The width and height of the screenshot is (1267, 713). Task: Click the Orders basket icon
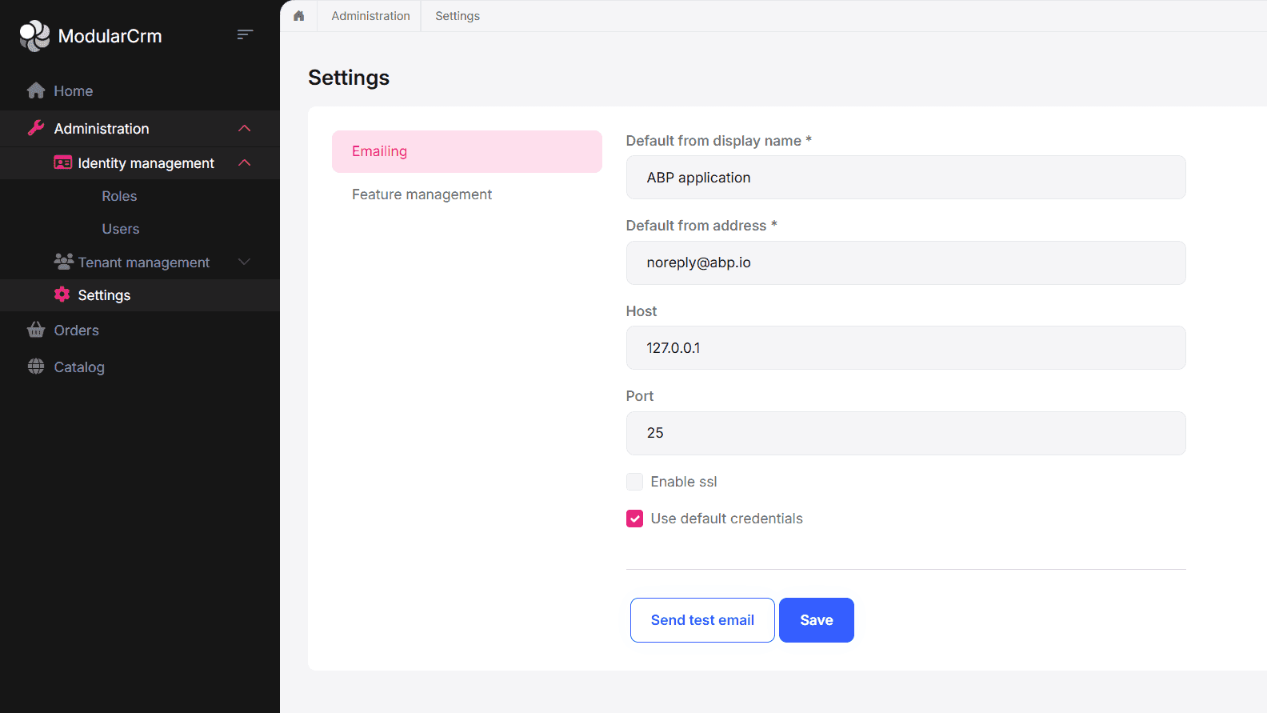tap(36, 330)
